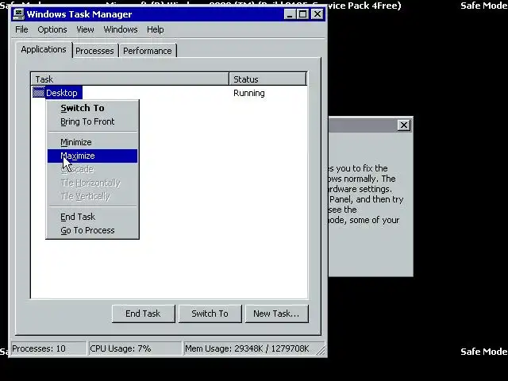Choose Switch To in context menu
Image resolution: width=508 pixels, height=381 pixels.
[92, 108]
